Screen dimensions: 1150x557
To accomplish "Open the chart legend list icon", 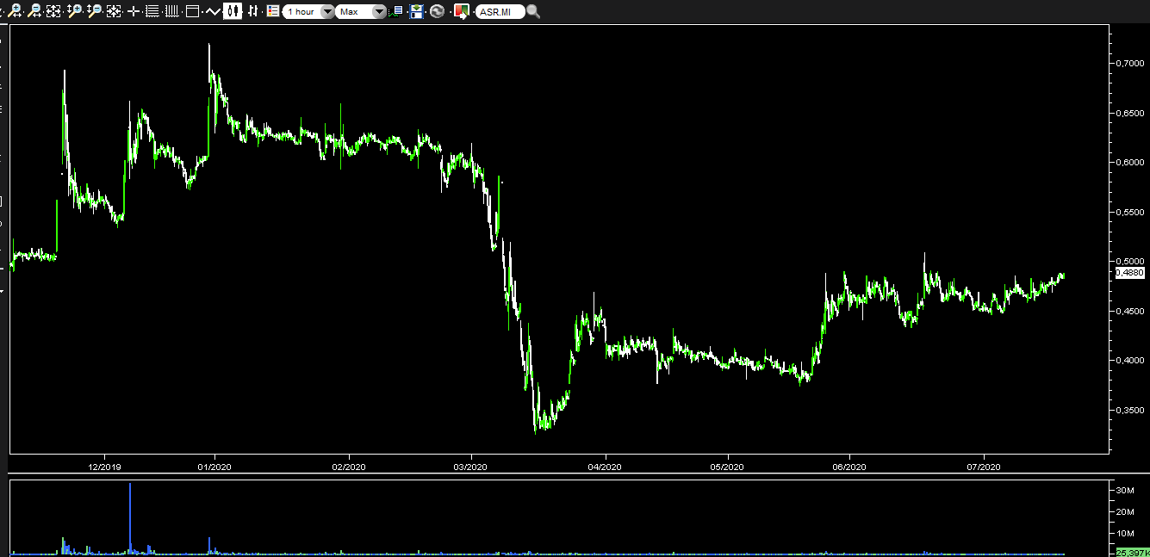I will tap(272, 11).
